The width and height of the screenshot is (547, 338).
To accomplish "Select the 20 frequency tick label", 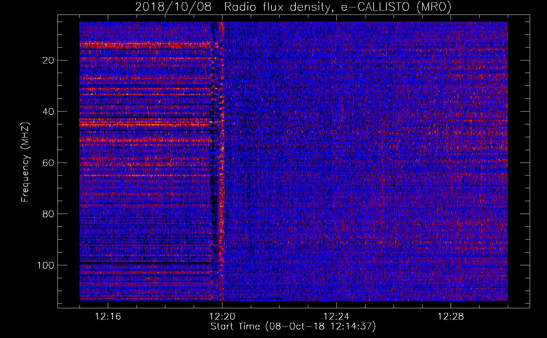I will (x=49, y=61).
